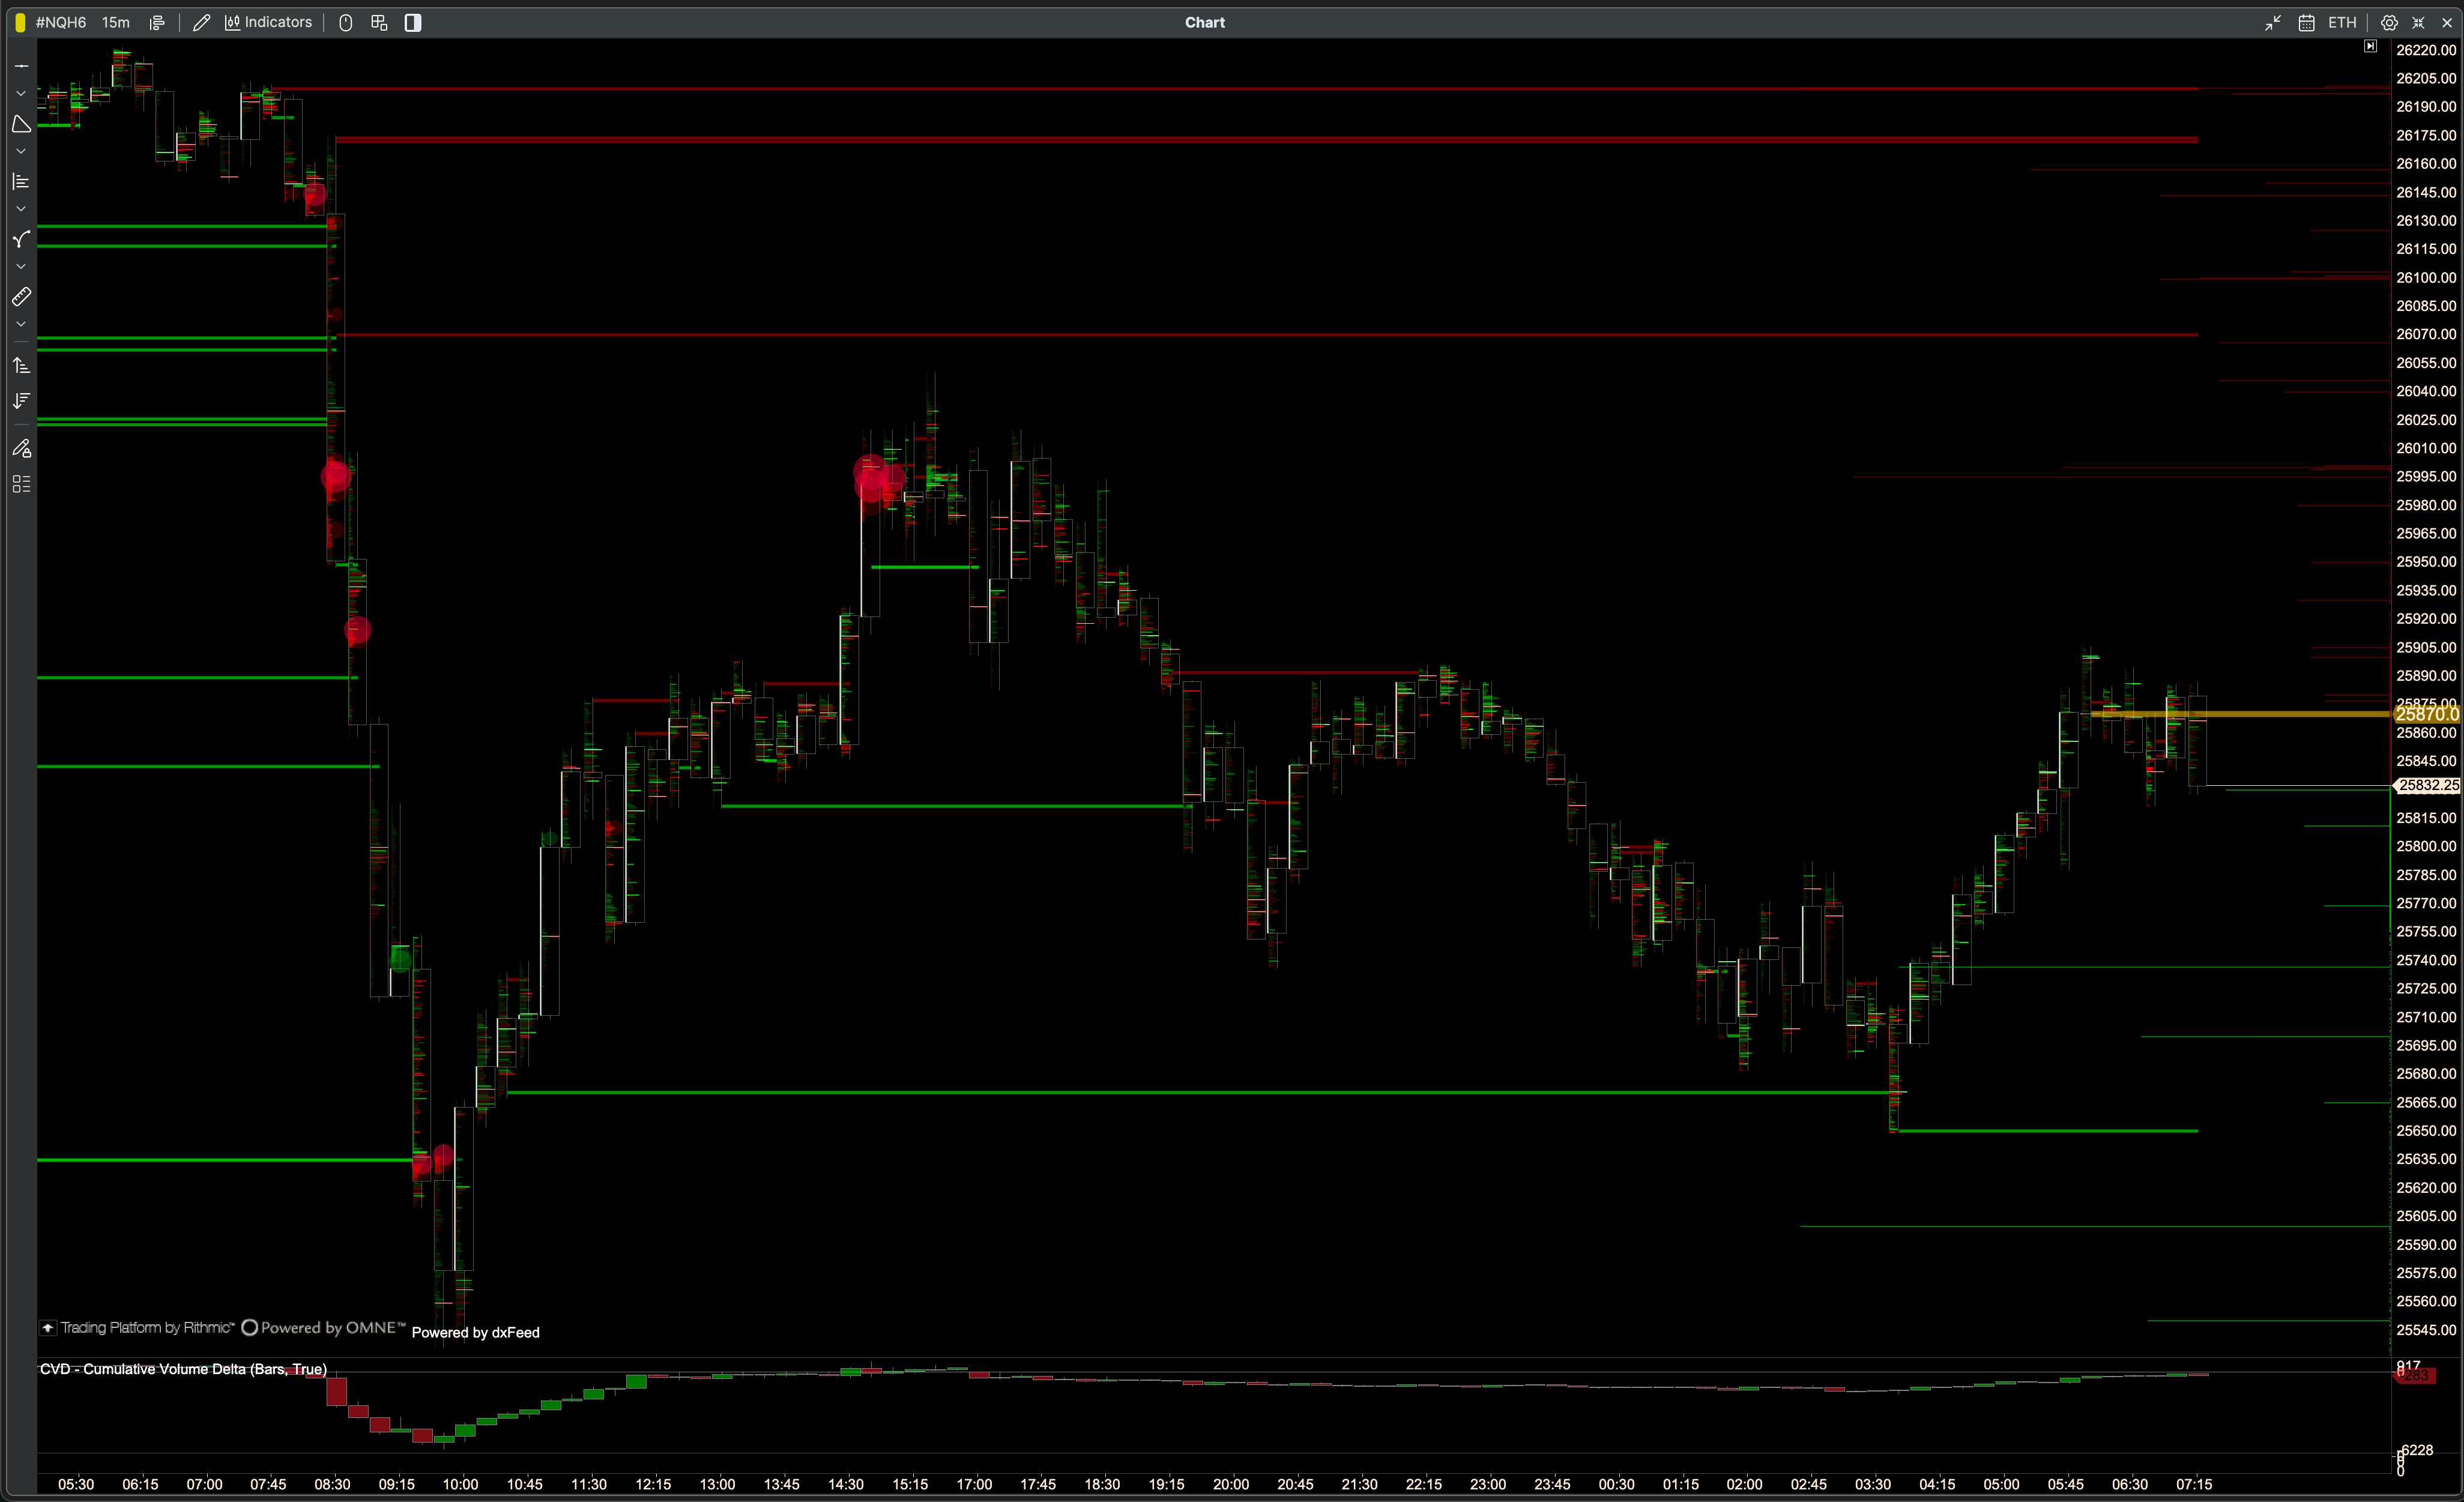Open chart settings gear
Screen dimensions: 2464x1502
(2389, 22)
